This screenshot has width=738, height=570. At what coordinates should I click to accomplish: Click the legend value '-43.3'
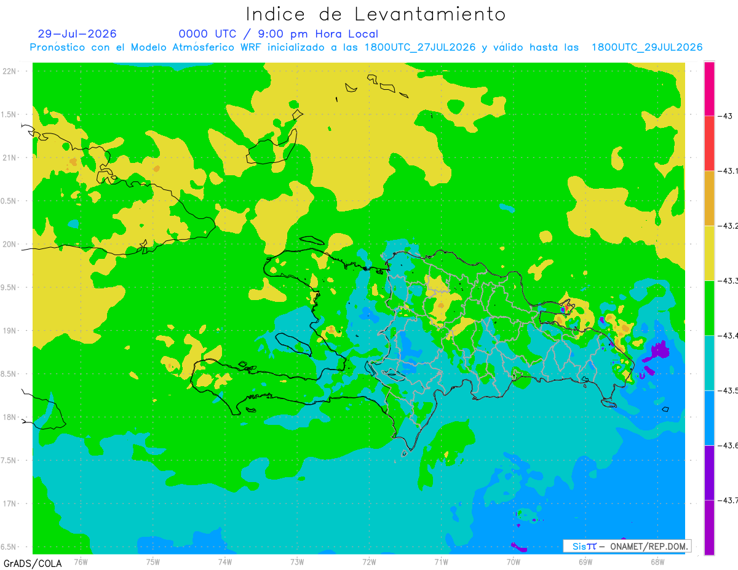tap(728, 280)
